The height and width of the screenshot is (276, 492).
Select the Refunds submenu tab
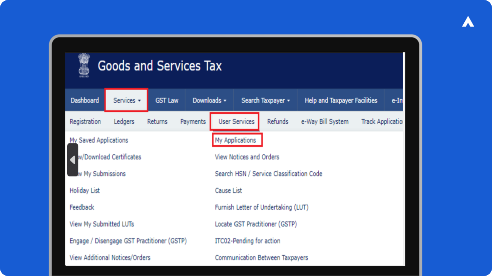click(x=278, y=122)
